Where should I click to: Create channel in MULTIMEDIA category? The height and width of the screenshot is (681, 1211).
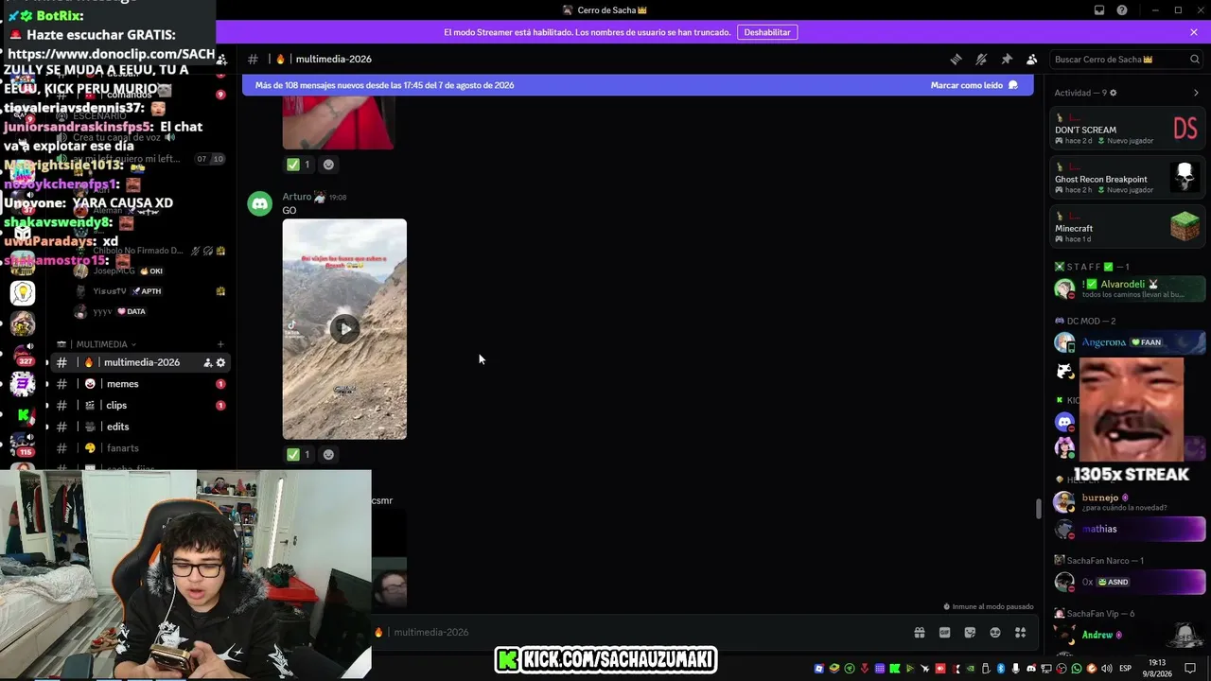pos(220,344)
